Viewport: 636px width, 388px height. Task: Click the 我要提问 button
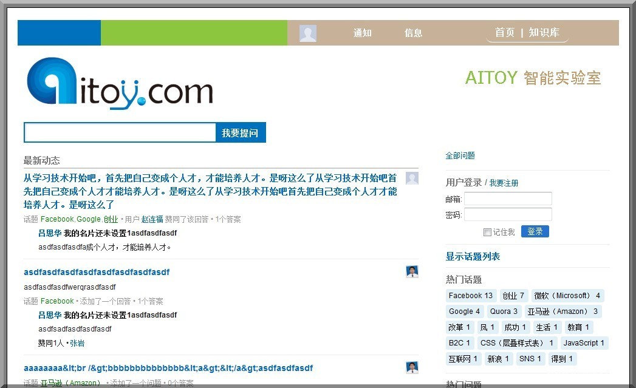[x=240, y=133]
